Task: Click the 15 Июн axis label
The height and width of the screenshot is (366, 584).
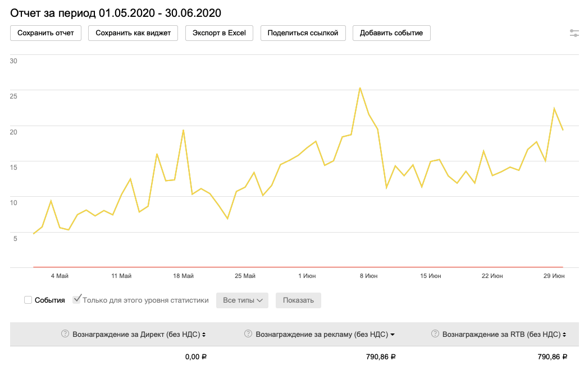Action: click(x=431, y=276)
